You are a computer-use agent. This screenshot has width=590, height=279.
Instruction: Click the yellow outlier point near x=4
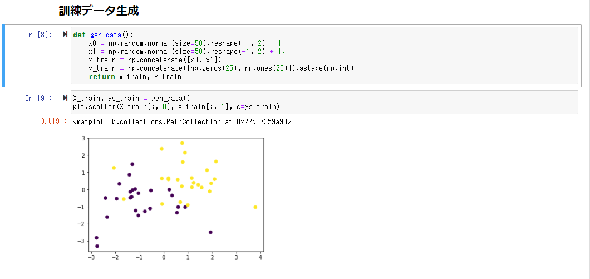(255, 207)
